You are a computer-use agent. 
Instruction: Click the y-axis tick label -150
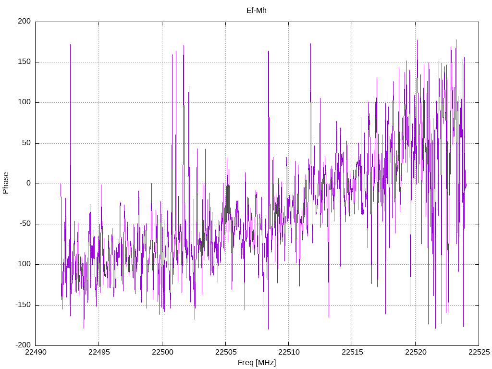pos(23,305)
